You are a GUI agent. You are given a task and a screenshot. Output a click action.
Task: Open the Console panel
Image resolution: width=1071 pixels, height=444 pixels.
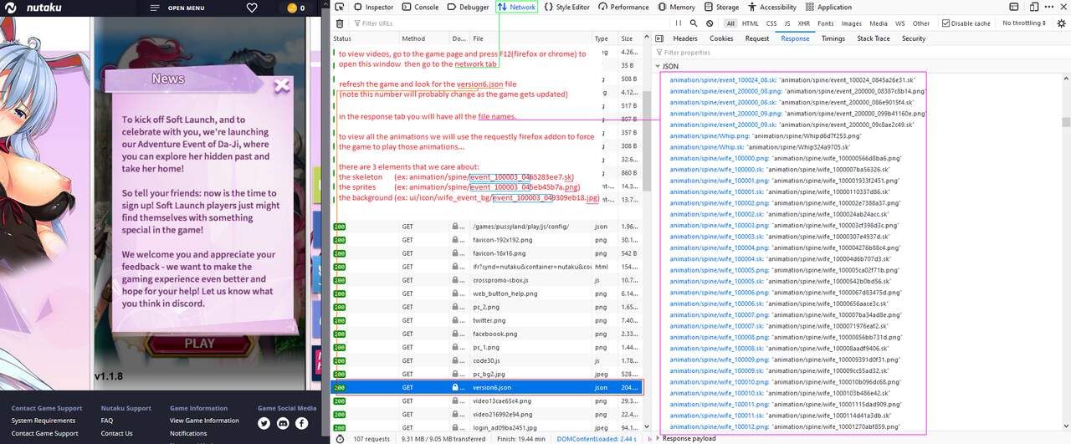[419, 7]
